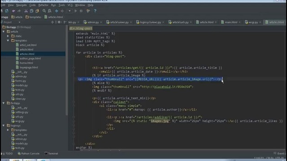Close the main.html tab

pos(239,22)
